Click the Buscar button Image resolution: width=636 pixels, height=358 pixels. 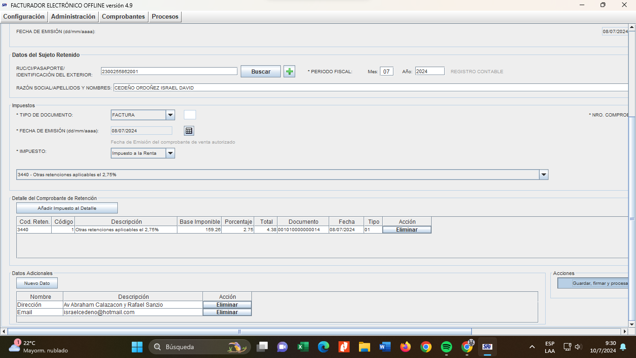coord(261,72)
